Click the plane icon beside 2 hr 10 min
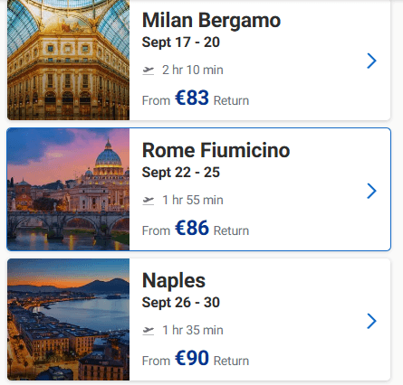The width and height of the screenshot is (403, 385). (x=149, y=70)
